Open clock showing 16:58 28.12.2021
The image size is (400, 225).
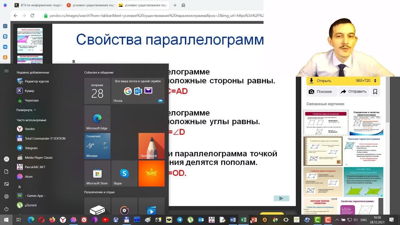(377, 220)
